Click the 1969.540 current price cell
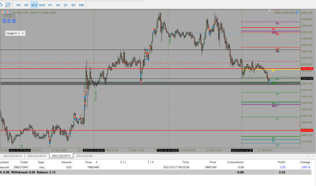This screenshot has width=316, height=186. coord(210,167)
